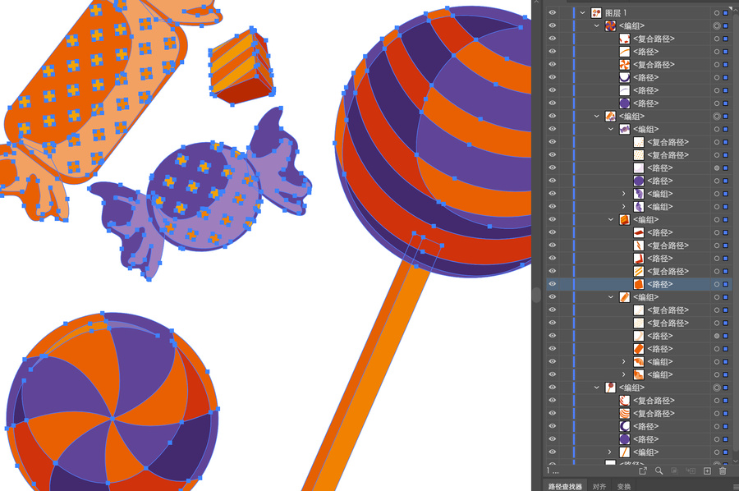Screen dimensions: 739x491
Task: Click thumbnail of the stick lollipop 编组
Action: [610, 388]
